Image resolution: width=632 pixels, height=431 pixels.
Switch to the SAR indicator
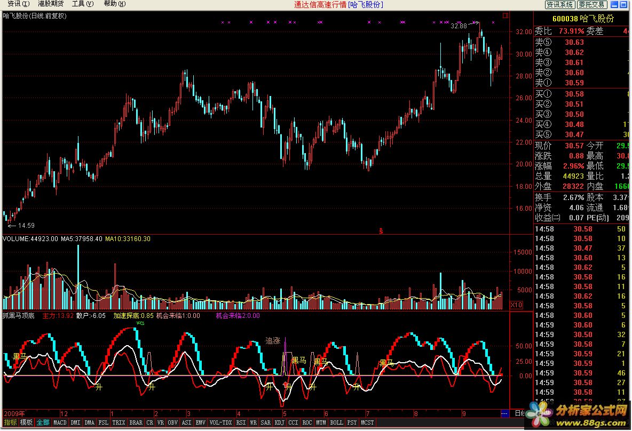click(266, 422)
